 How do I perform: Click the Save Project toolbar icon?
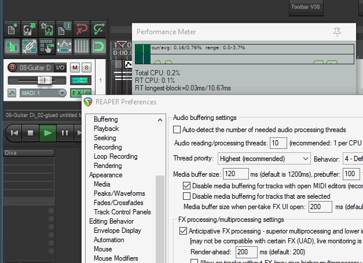[47, 29]
